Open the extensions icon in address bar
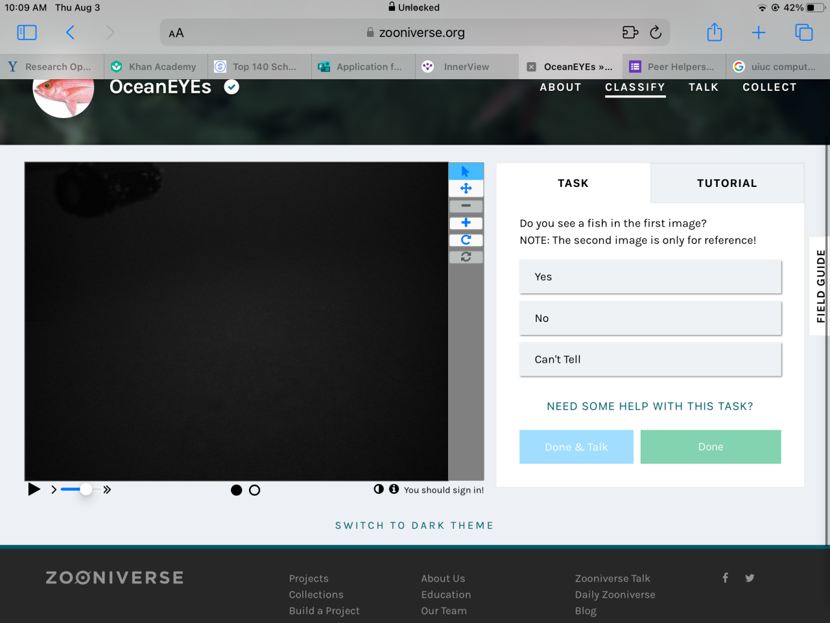 (630, 32)
